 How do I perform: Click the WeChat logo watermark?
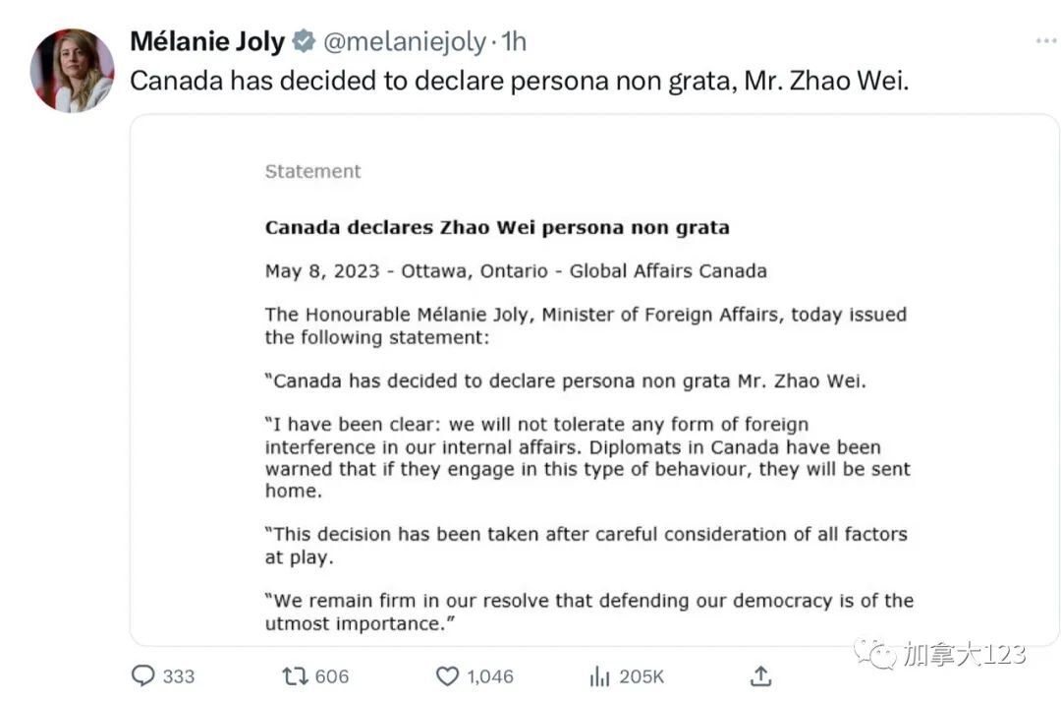[x=875, y=654]
